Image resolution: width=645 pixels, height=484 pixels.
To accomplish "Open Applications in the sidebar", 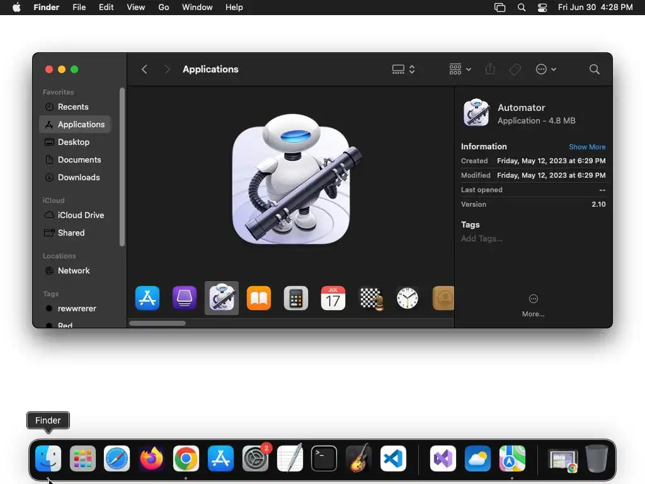I will click(x=75, y=124).
